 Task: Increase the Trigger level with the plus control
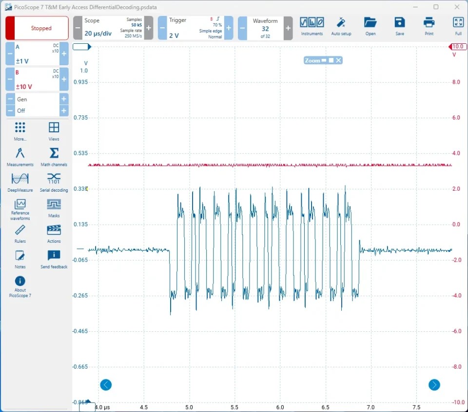(228, 27)
